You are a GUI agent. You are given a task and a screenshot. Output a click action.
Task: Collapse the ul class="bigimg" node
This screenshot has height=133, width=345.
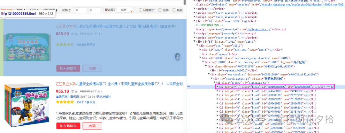coord(214,83)
